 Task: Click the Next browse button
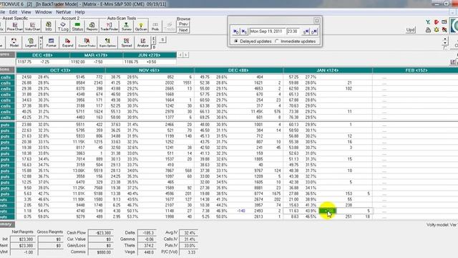coord(183,30)
